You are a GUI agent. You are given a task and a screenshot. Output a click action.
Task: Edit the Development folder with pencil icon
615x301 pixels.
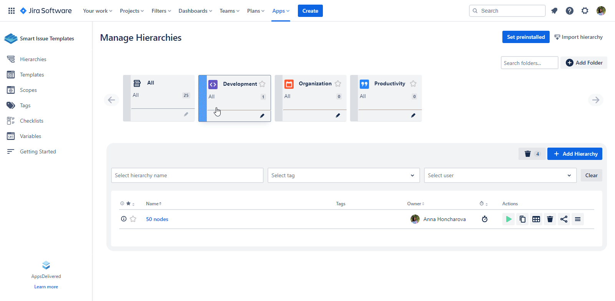click(x=262, y=116)
